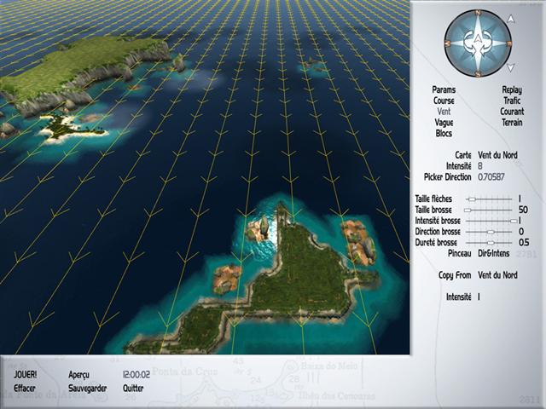Viewport: 546px width, 409px height.
Task: Open the Replay section
Action: (512, 89)
